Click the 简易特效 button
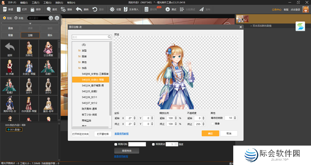 (x=127, y=151)
